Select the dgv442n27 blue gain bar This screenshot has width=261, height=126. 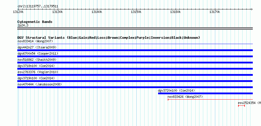click(135, 50)
